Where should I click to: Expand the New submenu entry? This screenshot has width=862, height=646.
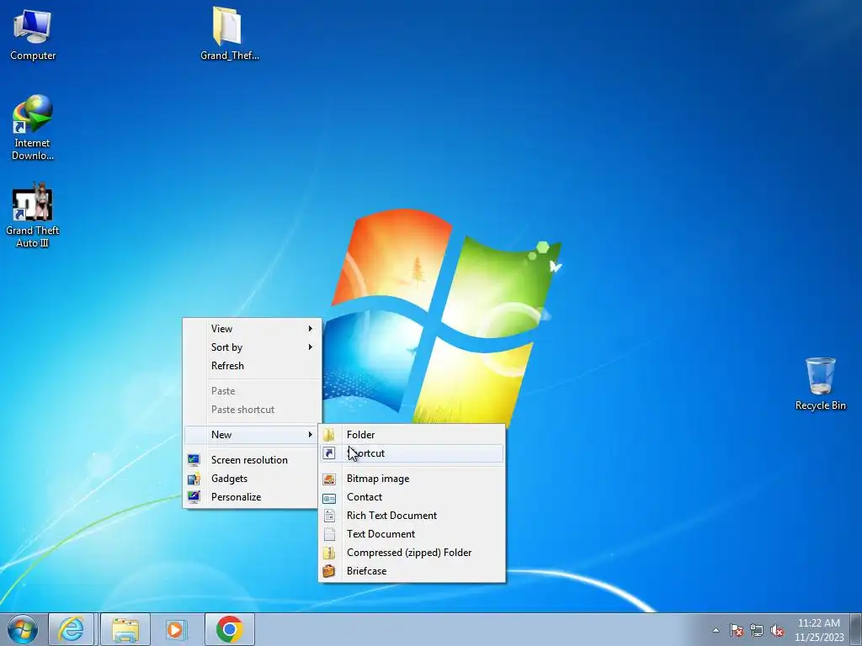[253, 435]
